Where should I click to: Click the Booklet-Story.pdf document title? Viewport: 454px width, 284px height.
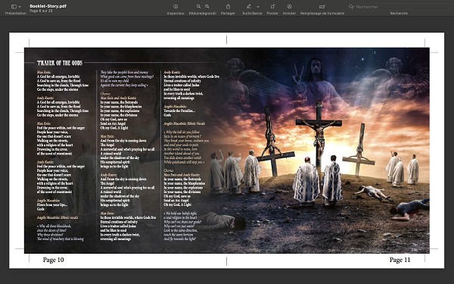pos(48,6)
